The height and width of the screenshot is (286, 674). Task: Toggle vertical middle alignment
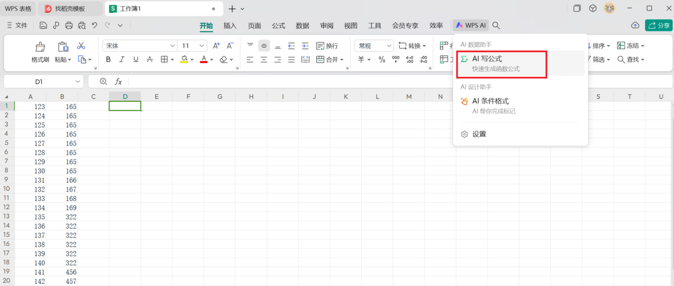pos(264,46)
